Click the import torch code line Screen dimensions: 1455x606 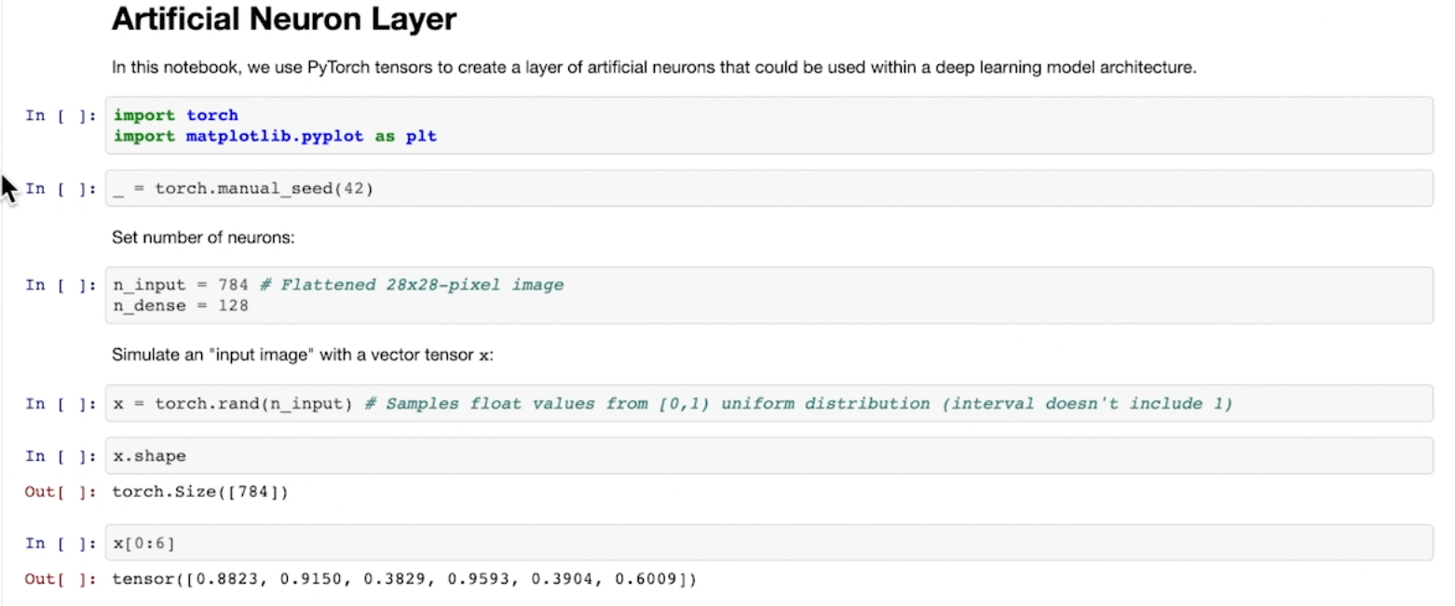175,115
